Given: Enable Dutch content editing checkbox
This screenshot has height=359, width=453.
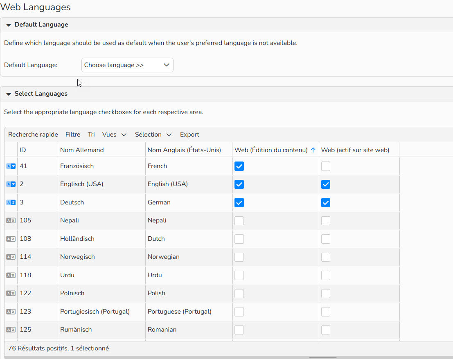Looking at the screenshot, I should pyautogui.click(x=239, y=239).
